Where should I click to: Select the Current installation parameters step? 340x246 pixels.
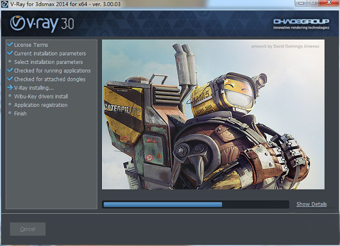click(x=50, y=54)
